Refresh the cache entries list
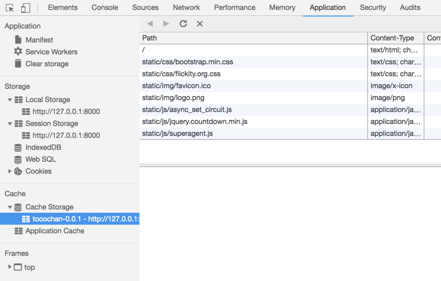 point(183,24)
